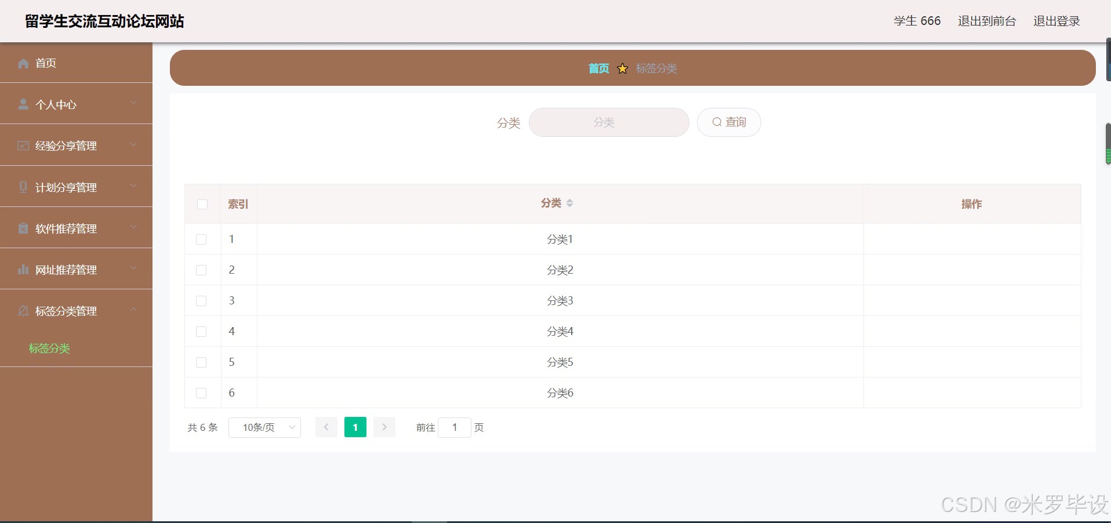Click the bell icon beside 标签分类管理
1111x523 pixels.
pos(23,311)
